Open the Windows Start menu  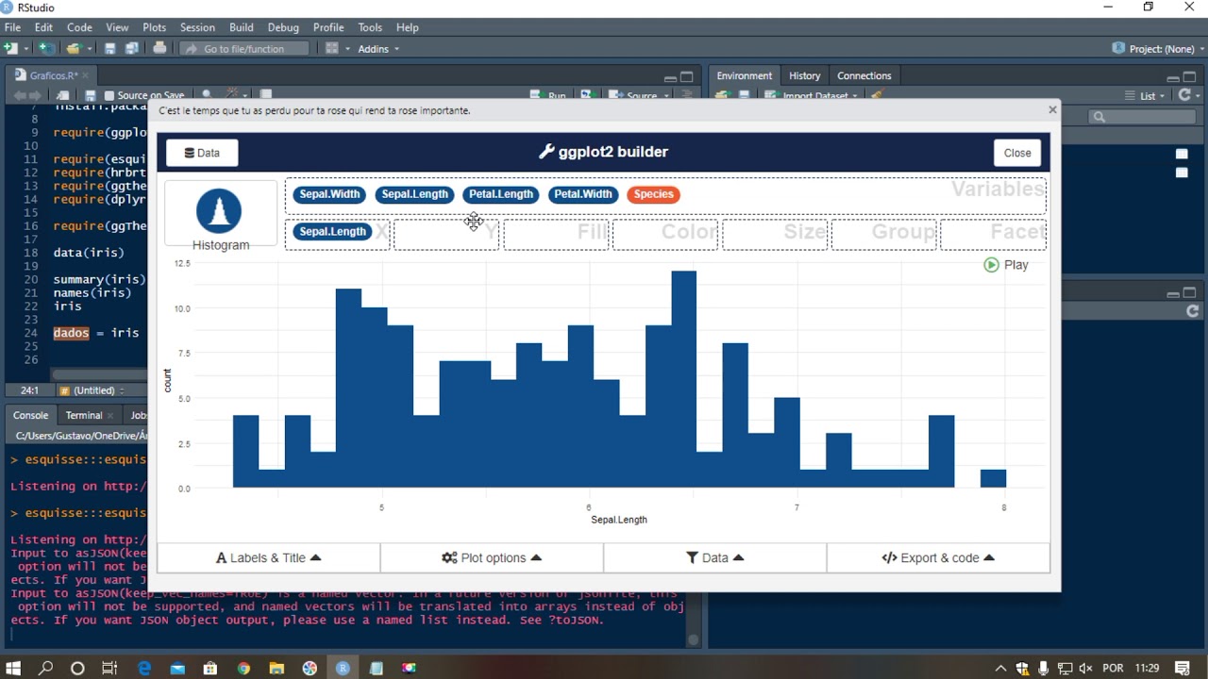coord(13,668)
